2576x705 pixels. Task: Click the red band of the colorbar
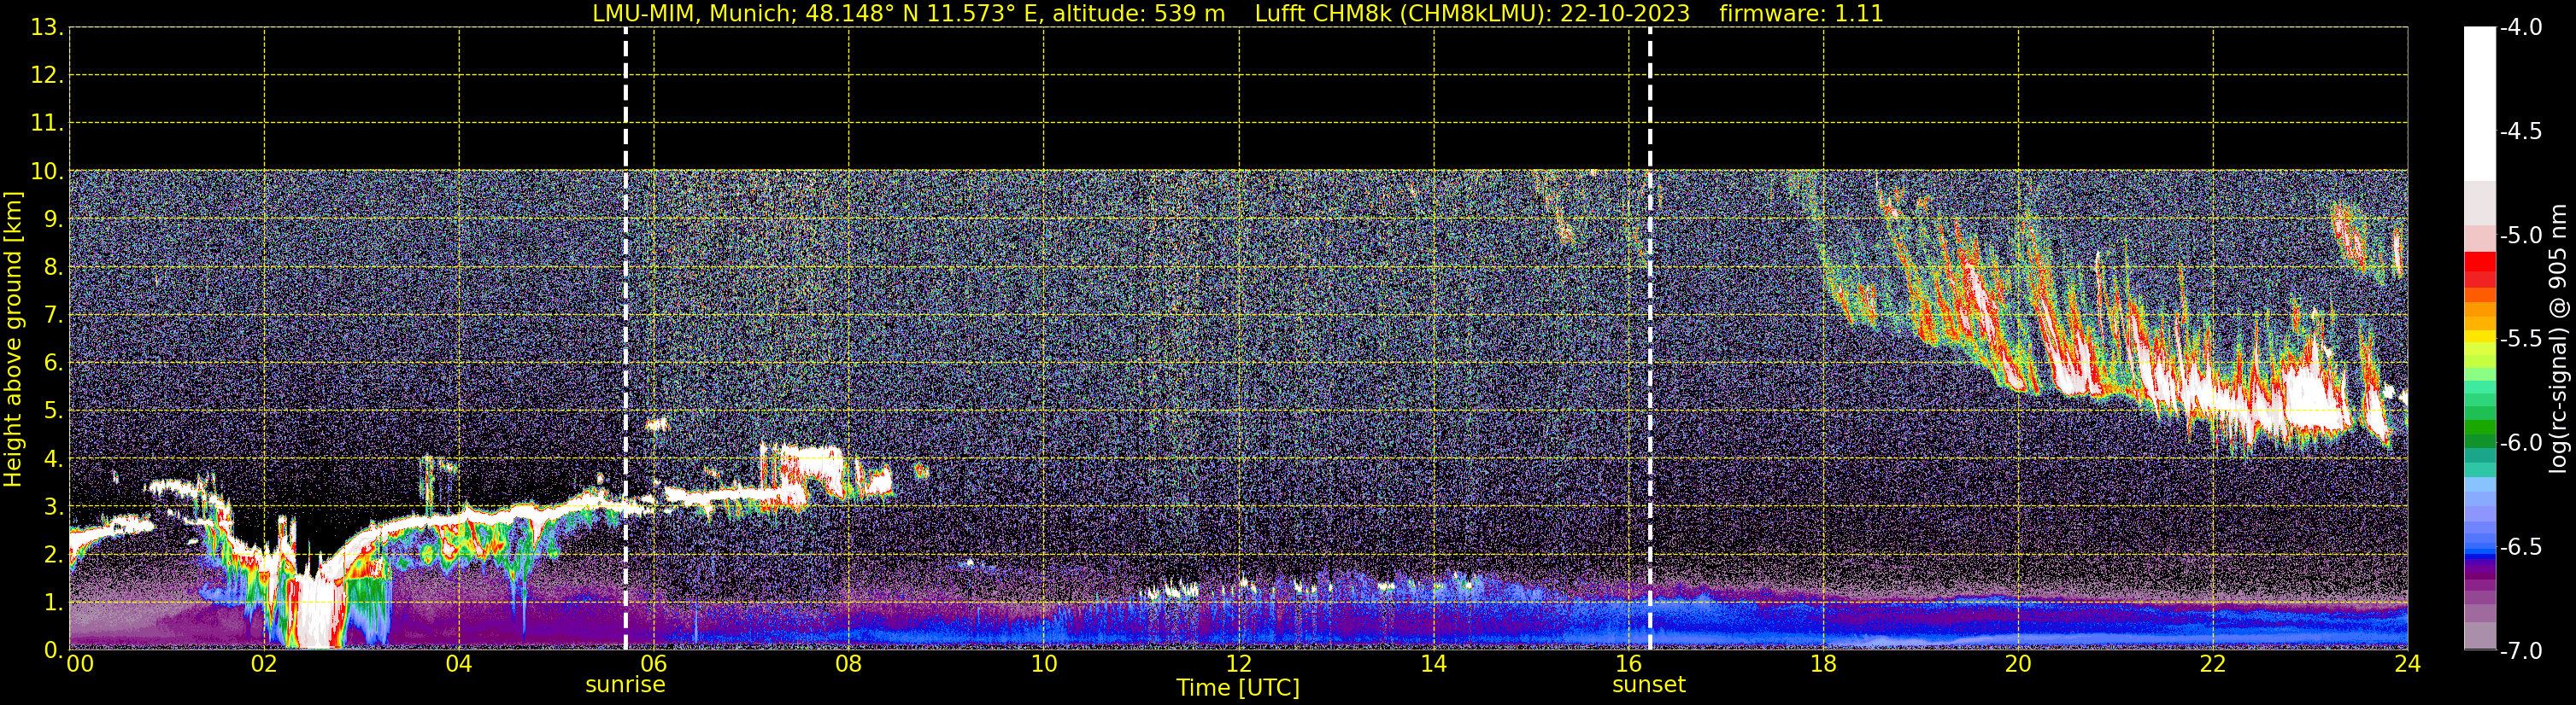[x=2479, y=269]
